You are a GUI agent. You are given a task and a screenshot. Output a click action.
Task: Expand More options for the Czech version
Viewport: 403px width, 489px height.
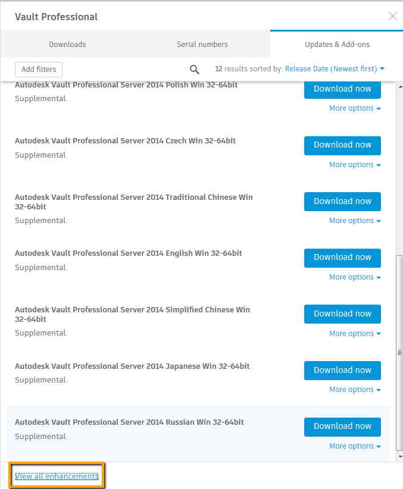(355, 164)
